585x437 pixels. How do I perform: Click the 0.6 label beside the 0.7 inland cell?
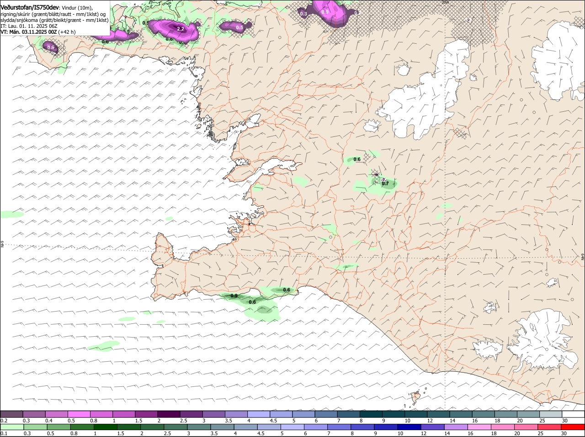357,159
